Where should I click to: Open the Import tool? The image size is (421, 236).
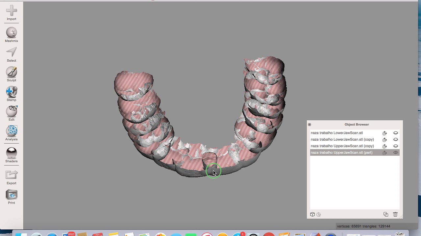[x=12, y=13]
